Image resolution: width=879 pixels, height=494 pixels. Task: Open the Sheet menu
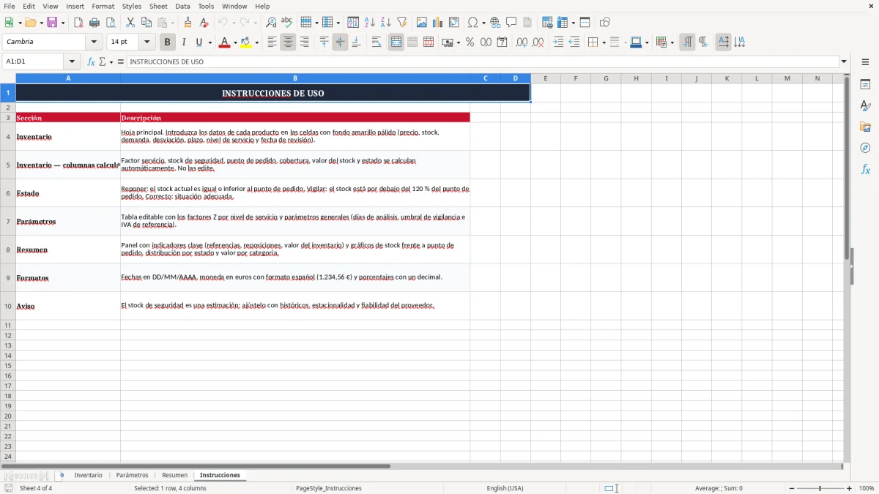click(158, 6)
